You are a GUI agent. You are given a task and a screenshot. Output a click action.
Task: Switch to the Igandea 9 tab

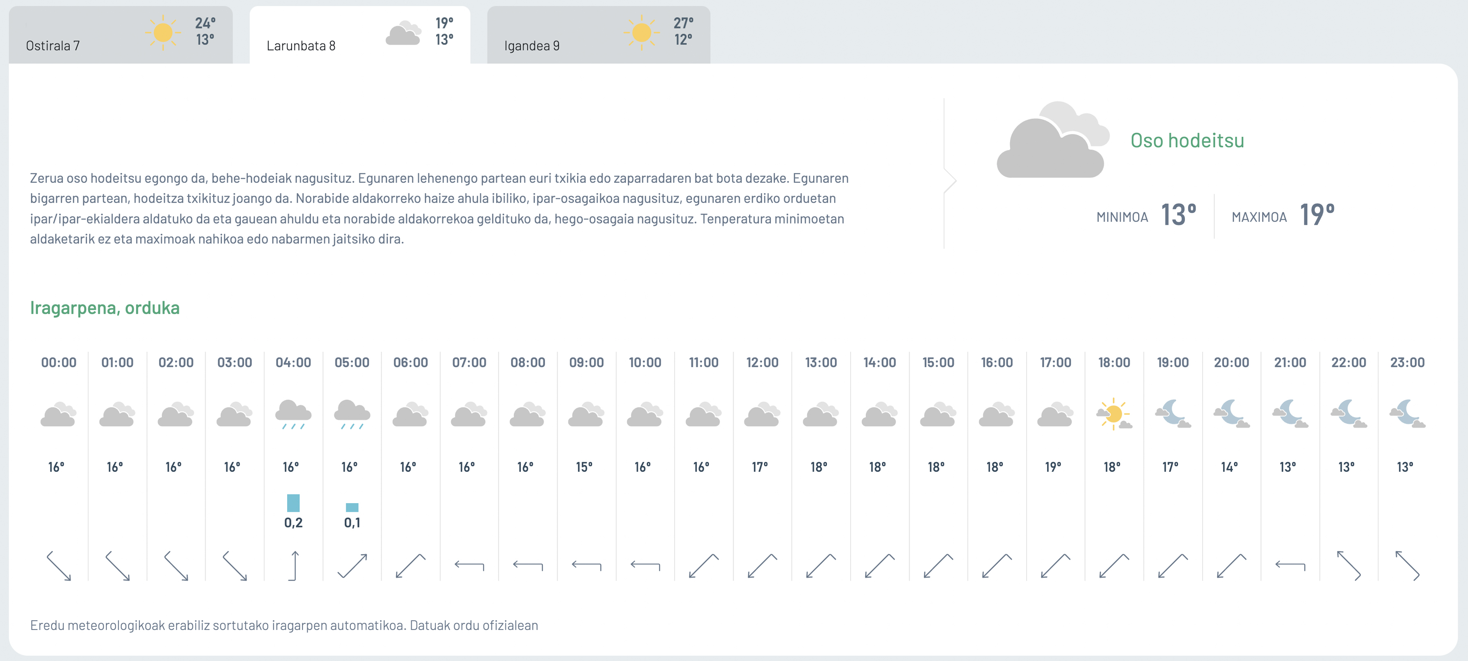tap(598, 35)
